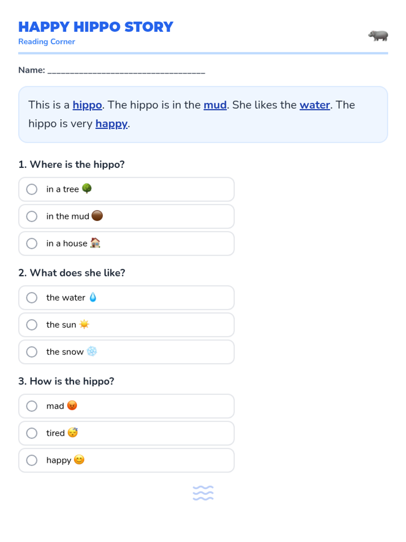
Task: Choose "the water" radio option
Action: [x=32, y=297]
